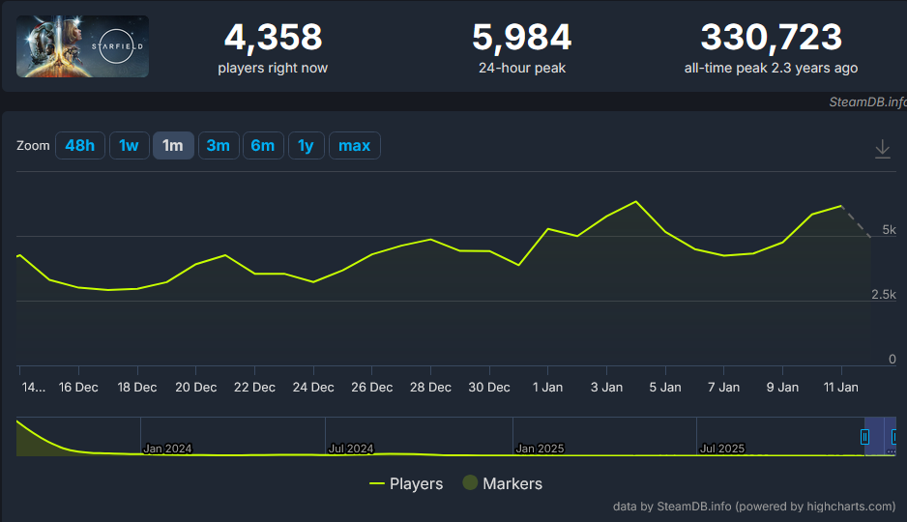Toggle the Markers series in legend
This screenshot has width=907, height=522.
click(503, 483)
